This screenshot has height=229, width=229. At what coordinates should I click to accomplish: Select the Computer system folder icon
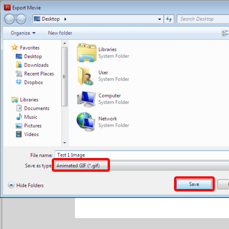[87, 99]
